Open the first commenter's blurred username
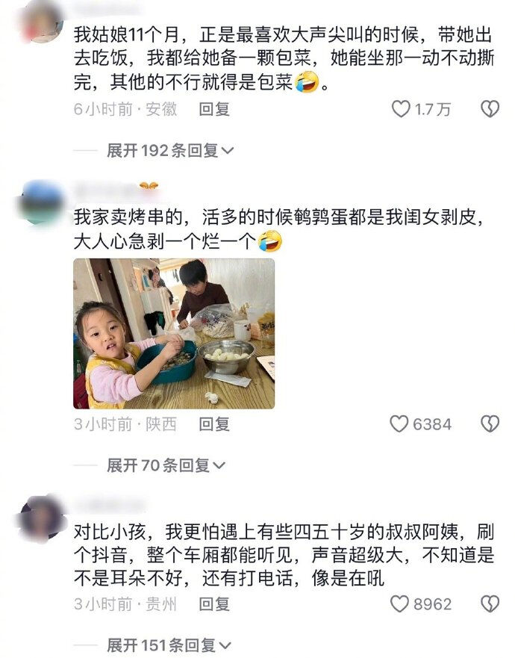Image resolution: width=515 pixels, height=658 pixels. 107,7
